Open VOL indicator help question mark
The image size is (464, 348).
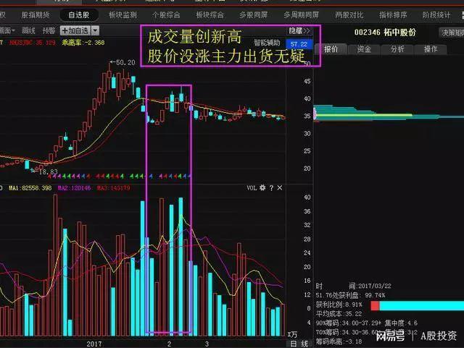pyautogui.click(x=271, y=188)
